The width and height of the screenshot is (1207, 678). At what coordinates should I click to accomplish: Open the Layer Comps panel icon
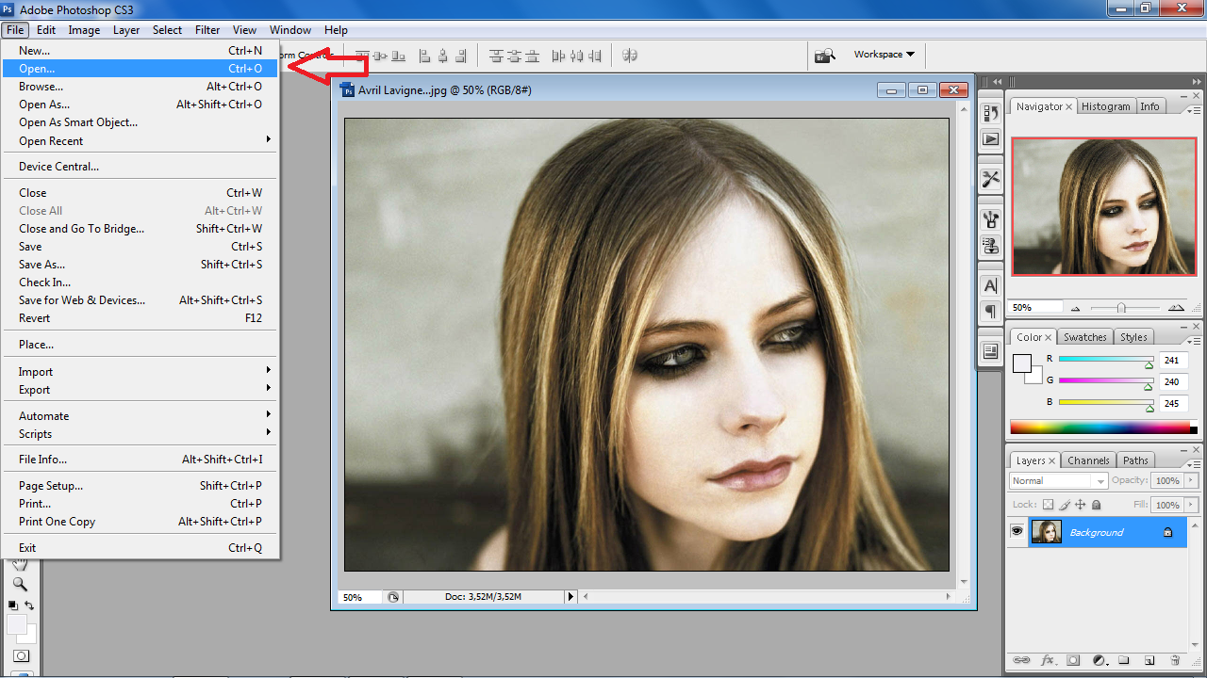(x=991, y=352)
